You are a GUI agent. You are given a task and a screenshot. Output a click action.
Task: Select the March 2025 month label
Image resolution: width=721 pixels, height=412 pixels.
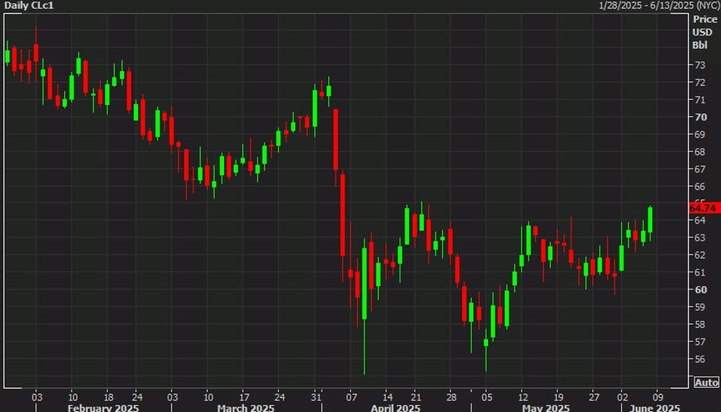click(246, 408)
